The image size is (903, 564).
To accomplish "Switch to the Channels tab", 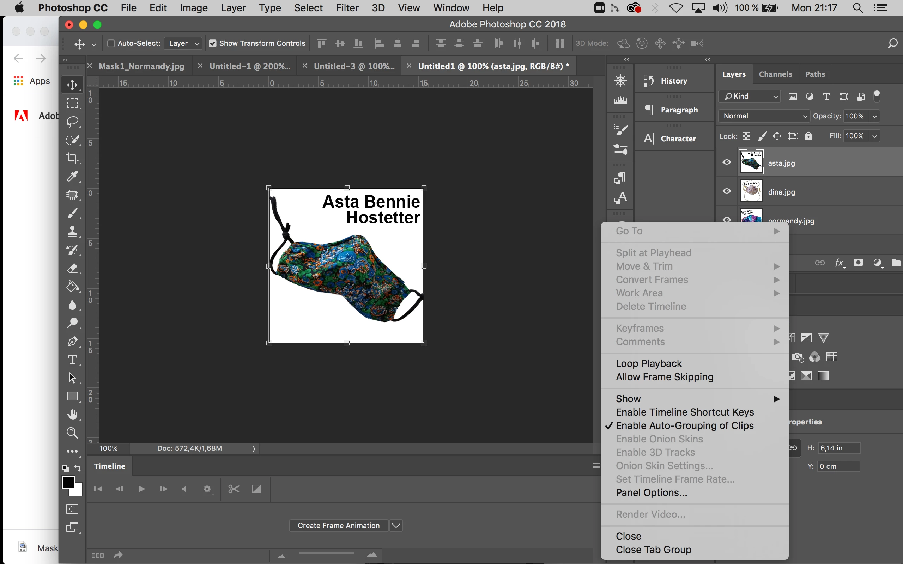I will click(x=775, y=74).
